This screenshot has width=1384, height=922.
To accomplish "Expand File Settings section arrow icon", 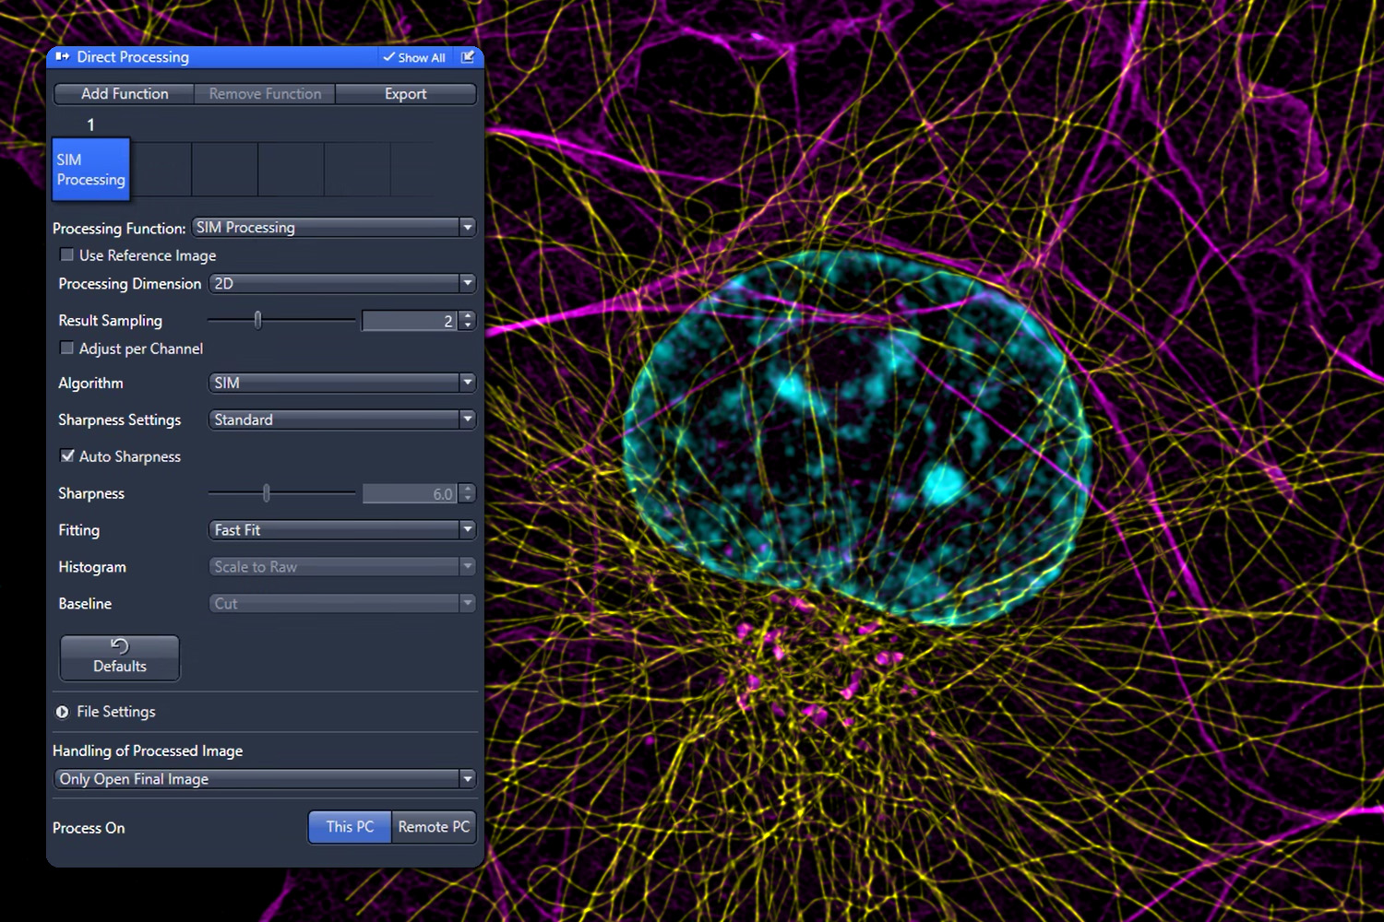I will point(62,712).
